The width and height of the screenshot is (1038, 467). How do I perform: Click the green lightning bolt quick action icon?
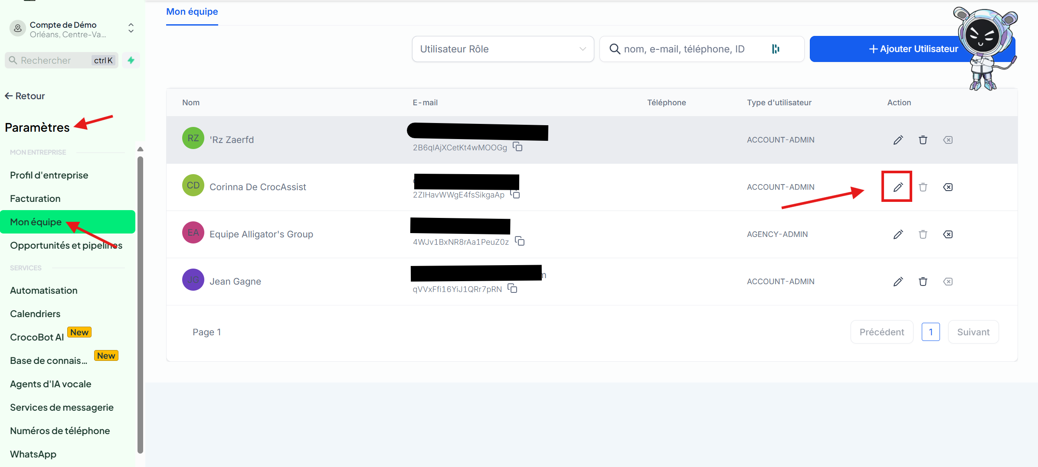point(131,60)
